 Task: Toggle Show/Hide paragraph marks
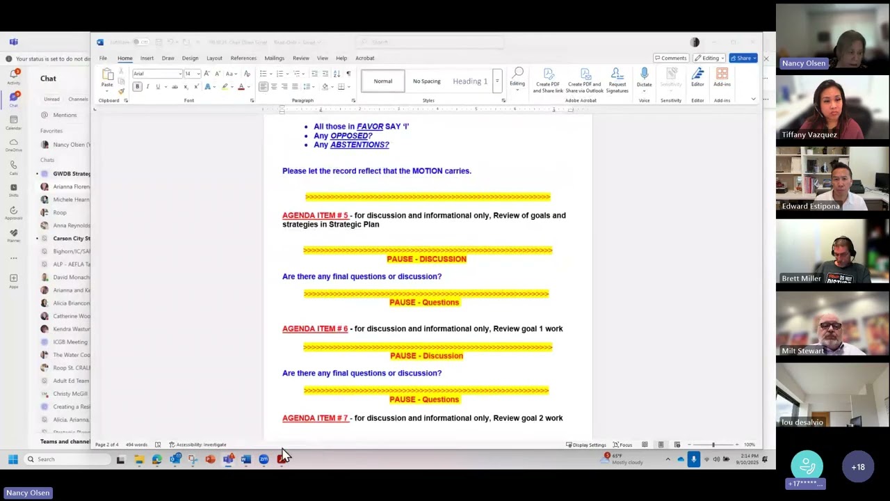[x=348, y=74]
